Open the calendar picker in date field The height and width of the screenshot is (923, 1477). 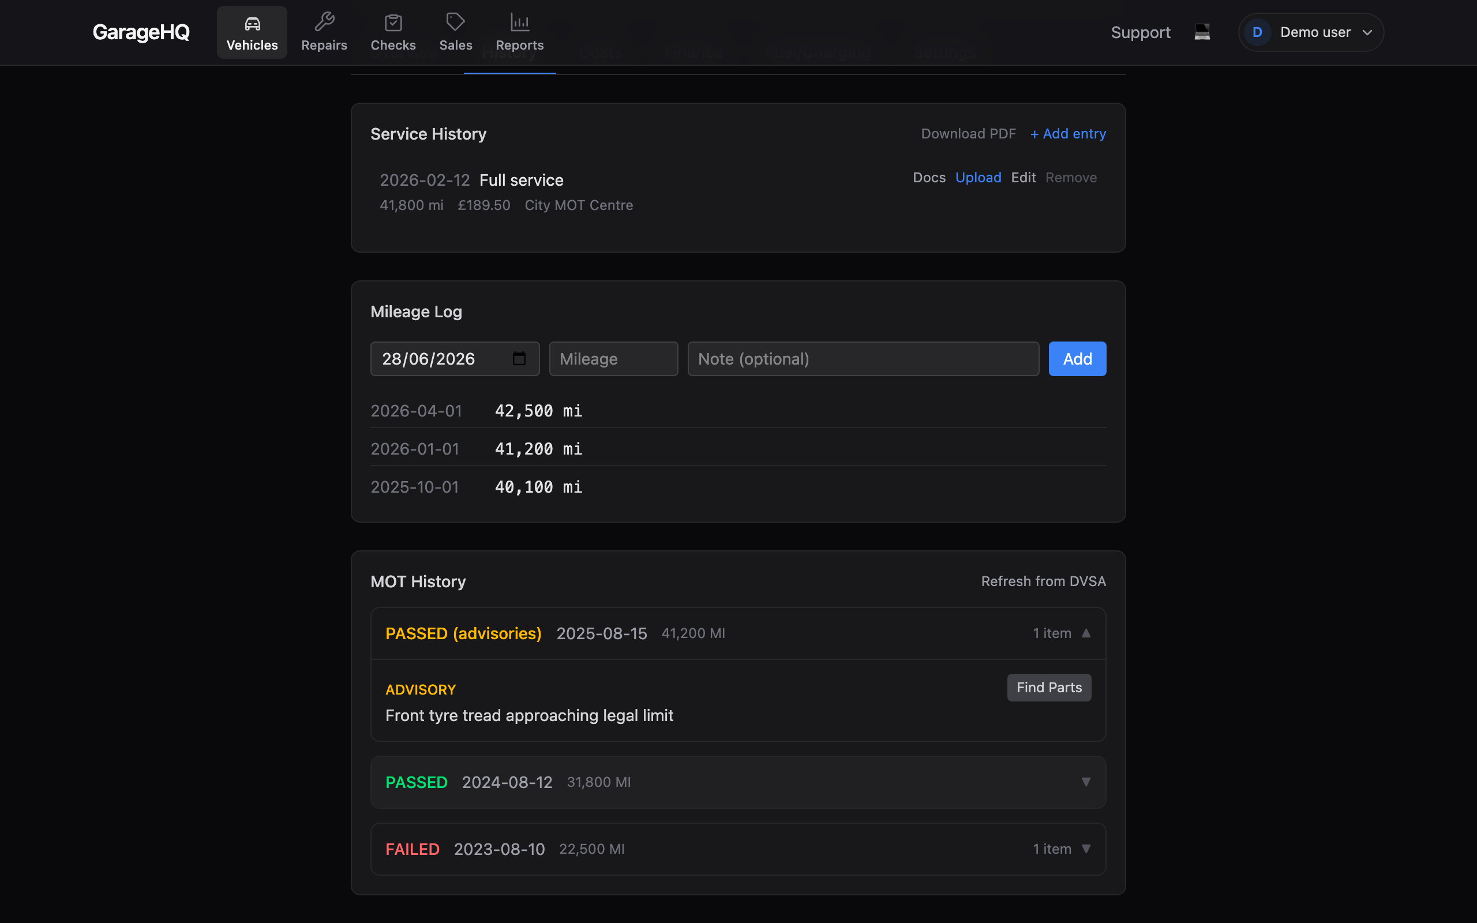tap(519, 358)
